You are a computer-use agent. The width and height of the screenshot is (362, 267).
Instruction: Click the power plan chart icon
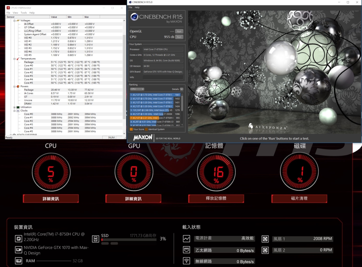pyautogui.click(x=186, y=238)
